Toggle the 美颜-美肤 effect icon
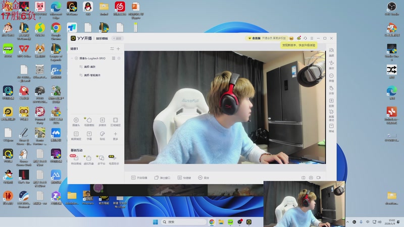 pyautogui.click(x=81, y=67)
